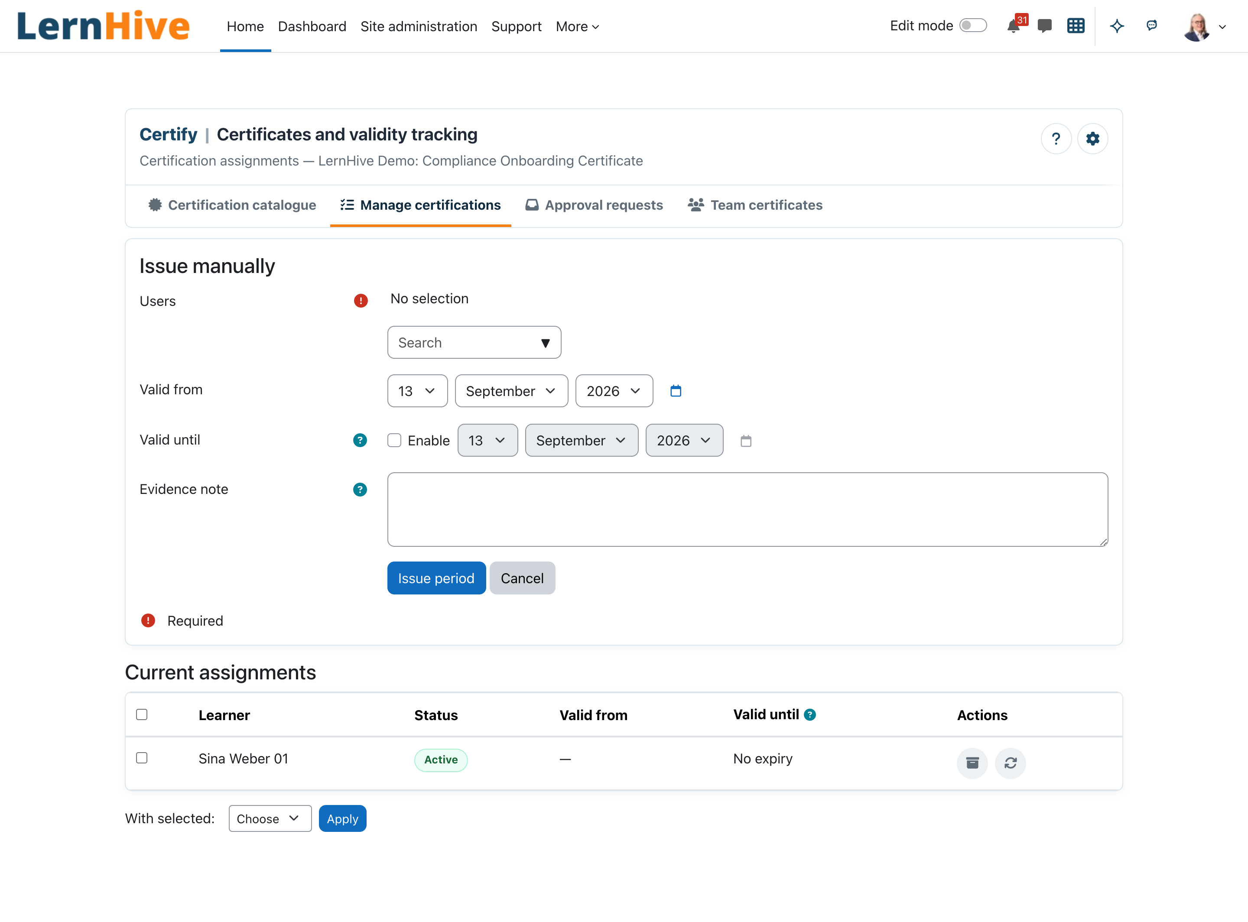The height and width of the screenshot is (922, 1248).
Task: Open Manage certifications tab
Action: click(x=420, y=205)
